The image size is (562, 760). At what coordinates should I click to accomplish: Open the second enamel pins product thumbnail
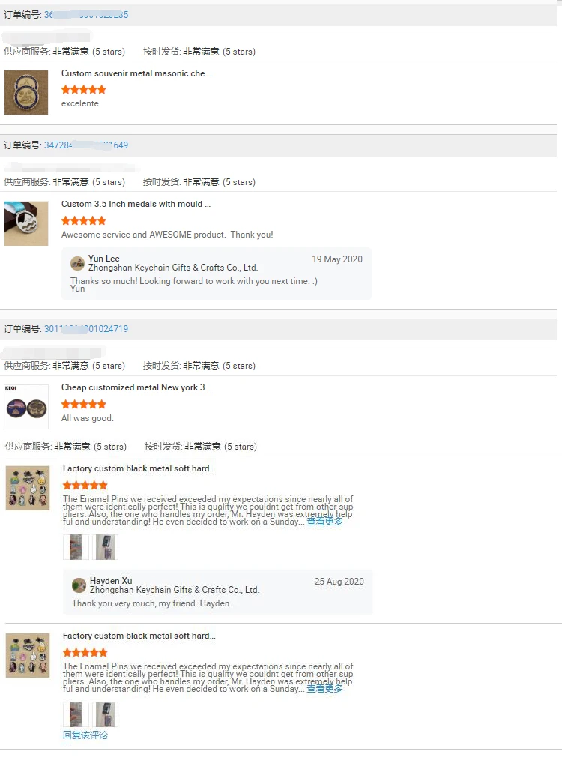click(x=28, y=655)
